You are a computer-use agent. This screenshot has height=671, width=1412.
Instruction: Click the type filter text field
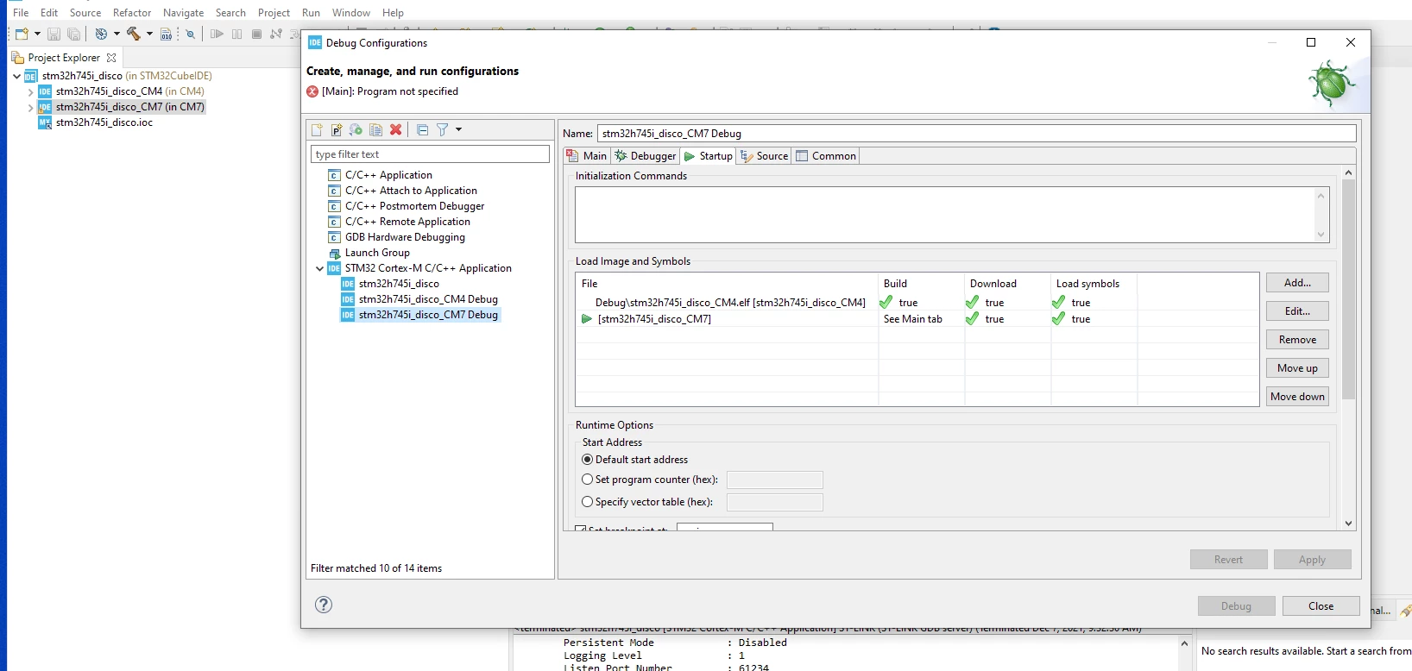click(430, 154)
